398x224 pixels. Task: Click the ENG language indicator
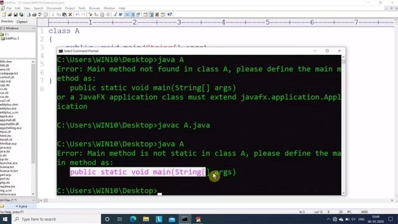[x=361, y=219]
